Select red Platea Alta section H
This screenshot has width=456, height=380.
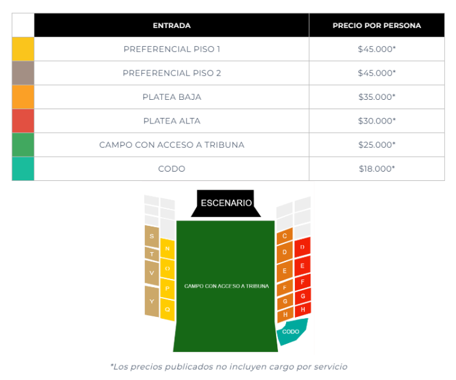[x=303, y=309]
